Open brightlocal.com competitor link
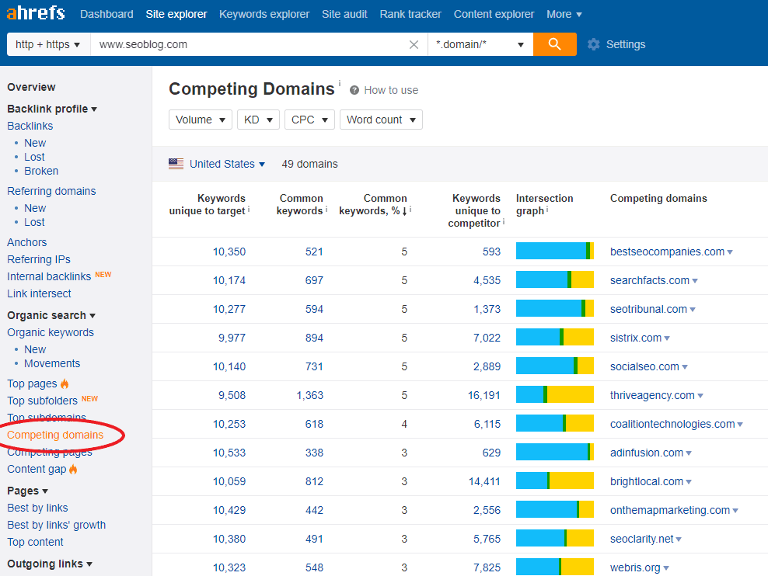Screen dimensions: 768x576 (647, 481)
